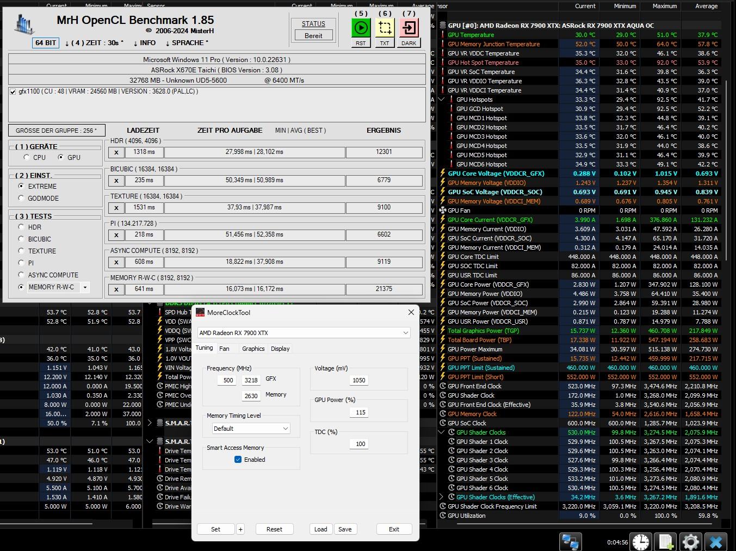Click the blue X close sensors icon

click(x=716, y=542)
